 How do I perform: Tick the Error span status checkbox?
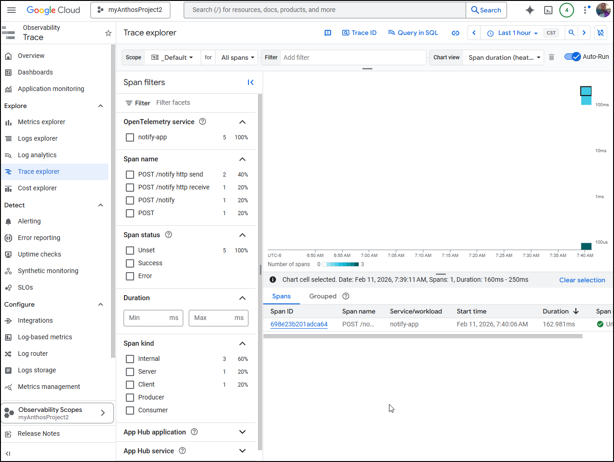(130, 276)
